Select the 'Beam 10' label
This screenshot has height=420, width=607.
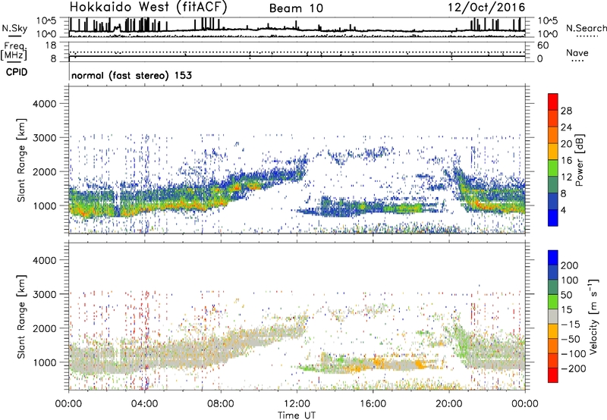pyautogui.click(x=296, y=8)
